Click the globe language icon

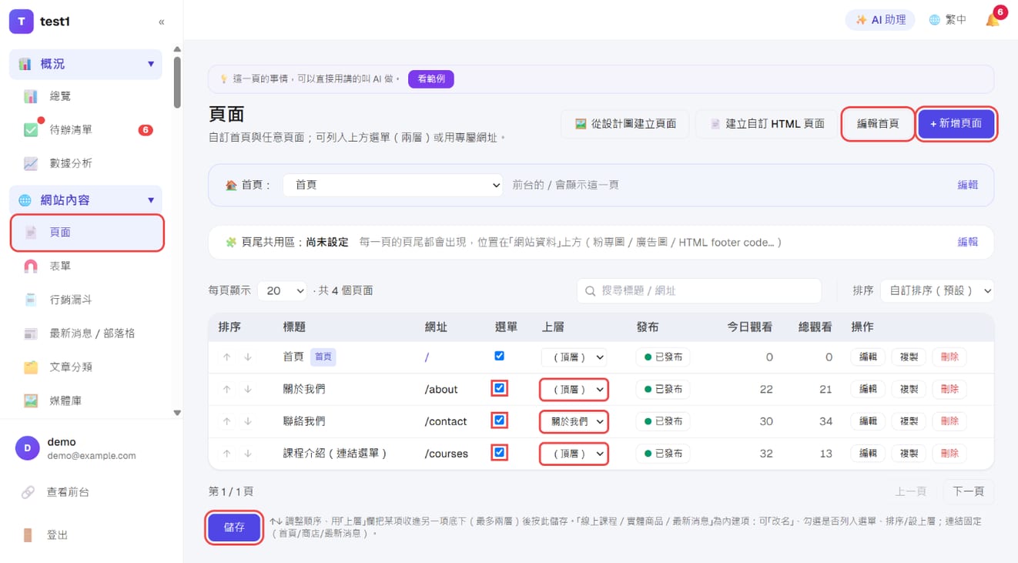(934, 20)
